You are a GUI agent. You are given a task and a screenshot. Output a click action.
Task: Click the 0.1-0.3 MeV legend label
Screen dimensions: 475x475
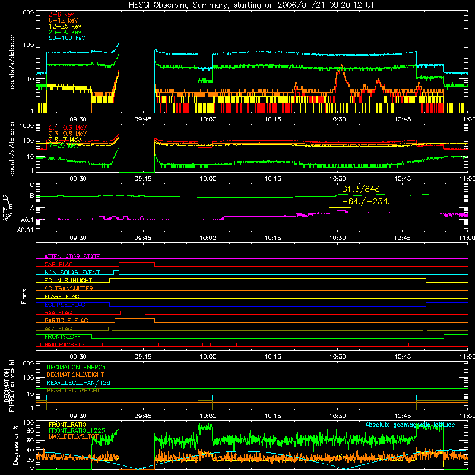point(68,128)
